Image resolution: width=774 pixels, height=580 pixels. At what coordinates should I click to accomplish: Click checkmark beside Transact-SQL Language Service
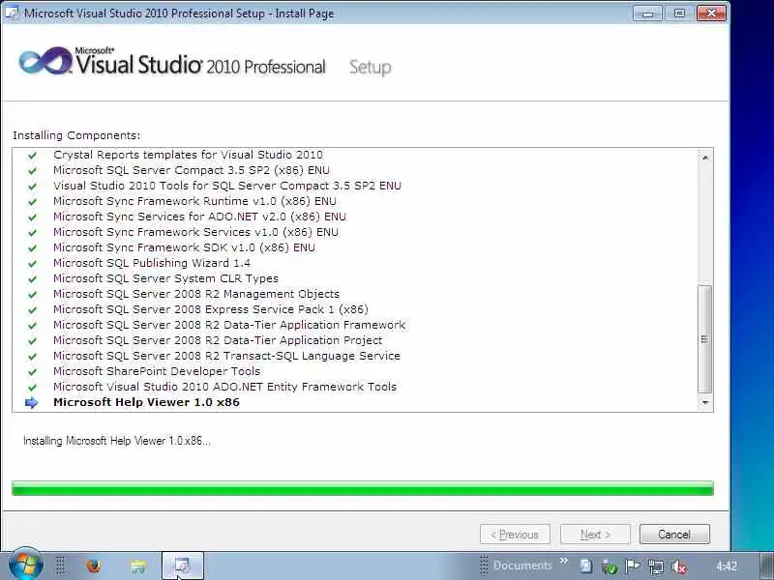point(32,356)
